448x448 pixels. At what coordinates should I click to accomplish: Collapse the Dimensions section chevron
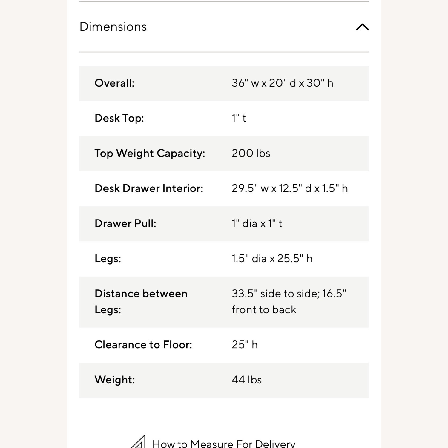[362, 27]
